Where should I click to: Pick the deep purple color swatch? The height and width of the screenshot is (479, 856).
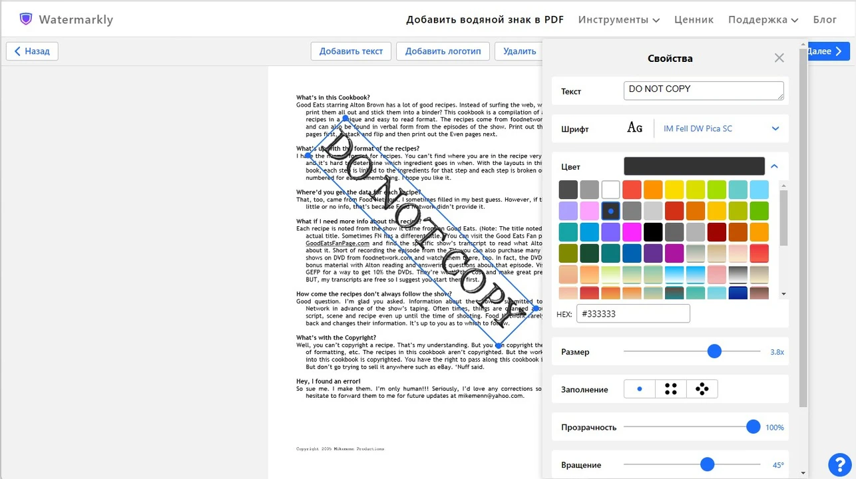653,253
